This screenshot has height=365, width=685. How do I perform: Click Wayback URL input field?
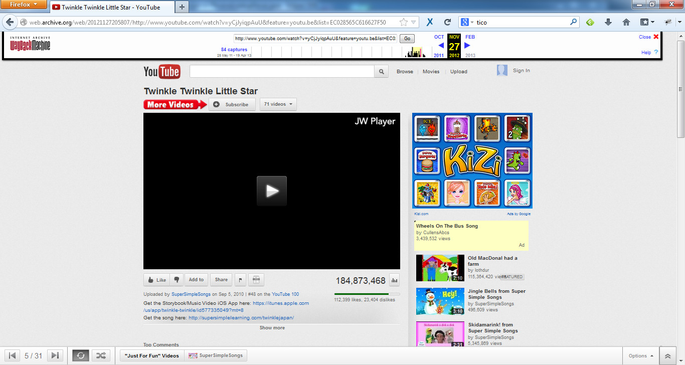point(315,39)
